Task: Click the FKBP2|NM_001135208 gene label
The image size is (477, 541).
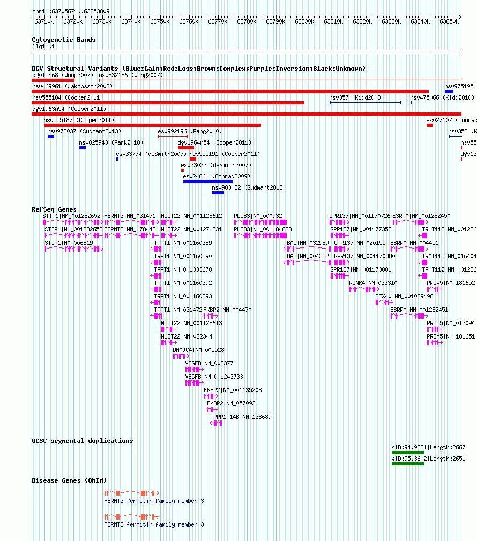Action: (233, 390)
